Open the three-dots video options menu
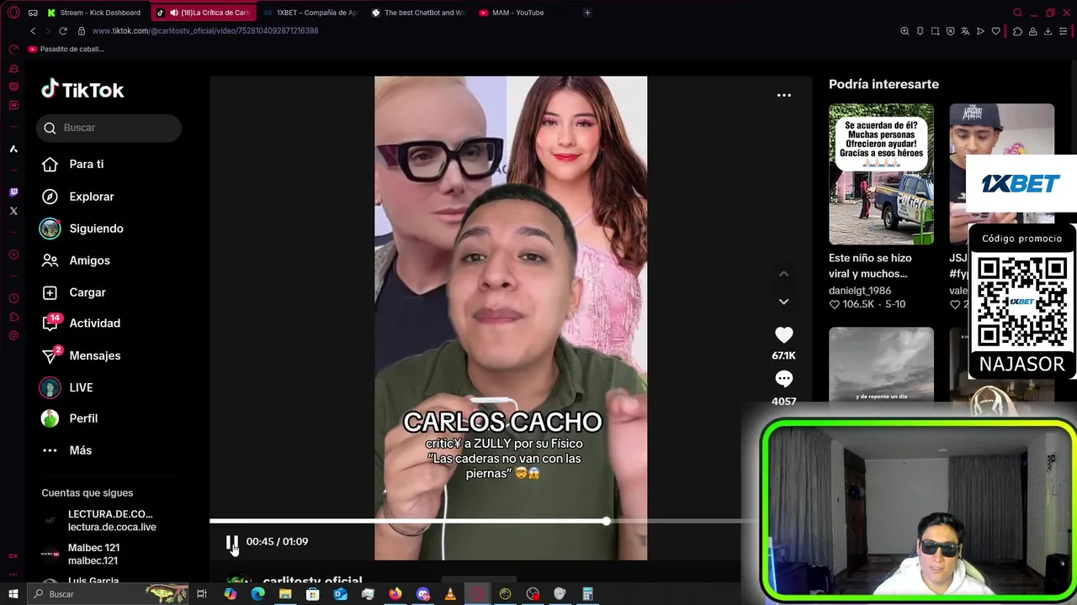The image size is (1077, 605). tap(783, 96)
